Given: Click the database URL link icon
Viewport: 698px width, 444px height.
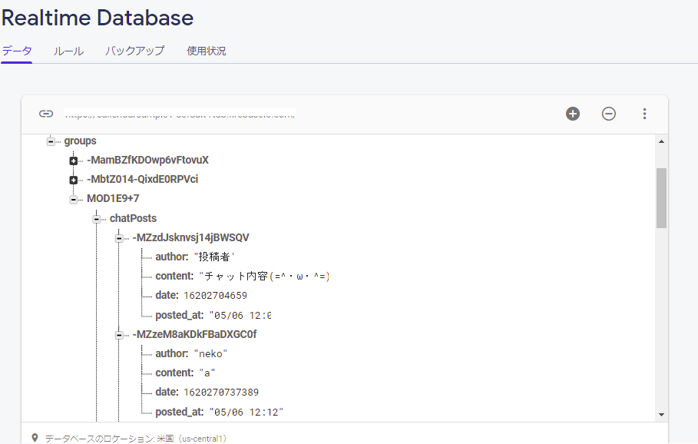Looking at the screenshot, I should click(46, 114).
